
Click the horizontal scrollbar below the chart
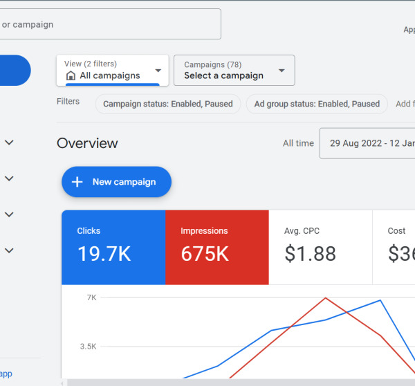coord(235,383)
